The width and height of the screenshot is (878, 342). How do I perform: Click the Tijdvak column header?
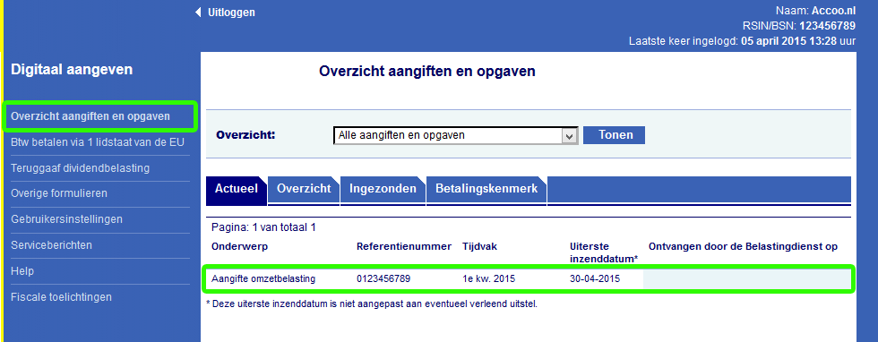479,247
